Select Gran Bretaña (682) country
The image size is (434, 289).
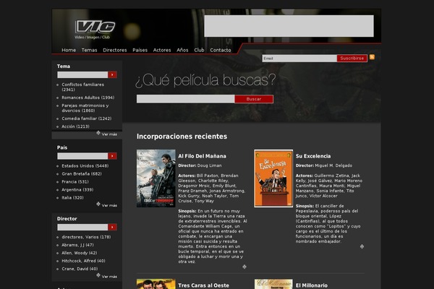[x=82, y=174]
